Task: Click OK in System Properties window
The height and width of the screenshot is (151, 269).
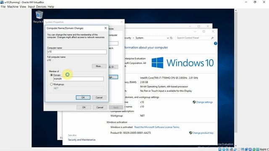Action: click(84, 107)
